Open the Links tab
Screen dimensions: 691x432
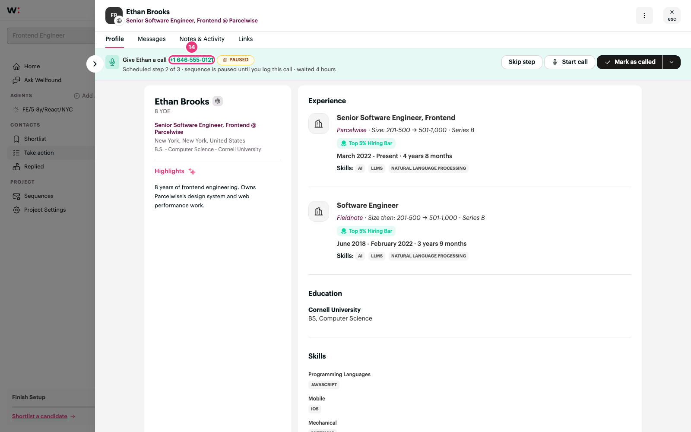pos(245,39)
